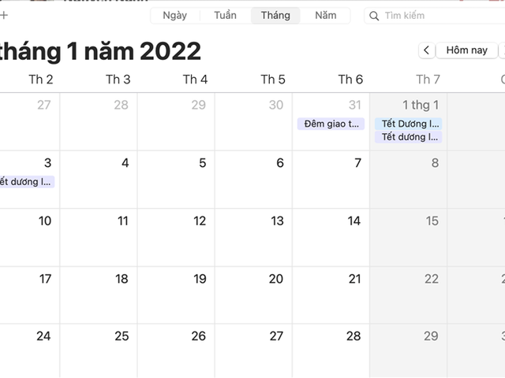Select Saturday the 15th cell
This screenshot has height=378, width=505.
click(408, 237)
